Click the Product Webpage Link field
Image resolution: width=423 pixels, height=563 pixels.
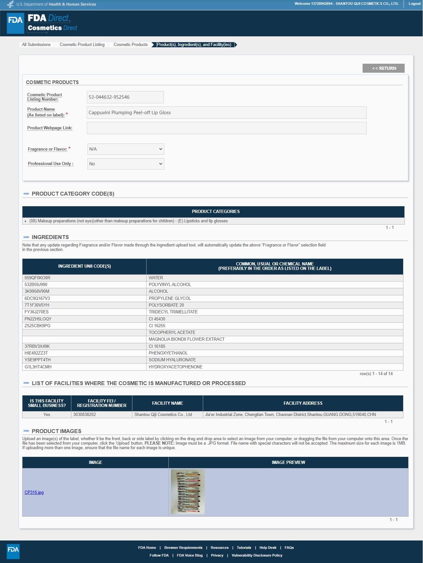coord(226,128)
